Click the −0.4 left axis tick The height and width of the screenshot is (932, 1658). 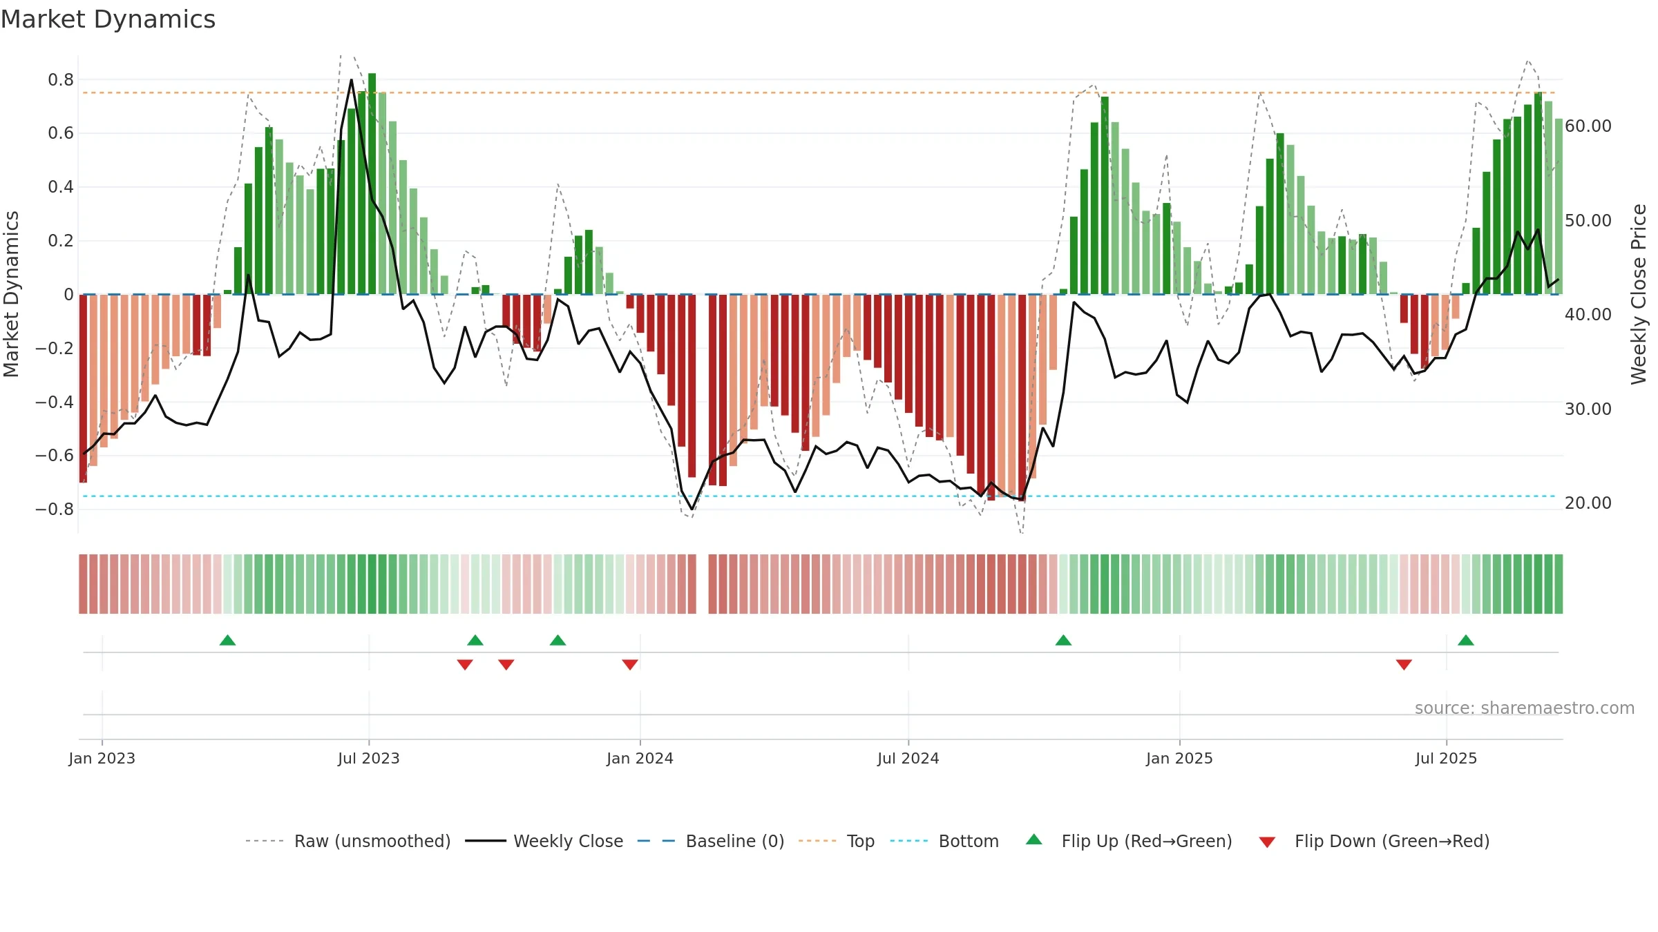pos(55,402)
